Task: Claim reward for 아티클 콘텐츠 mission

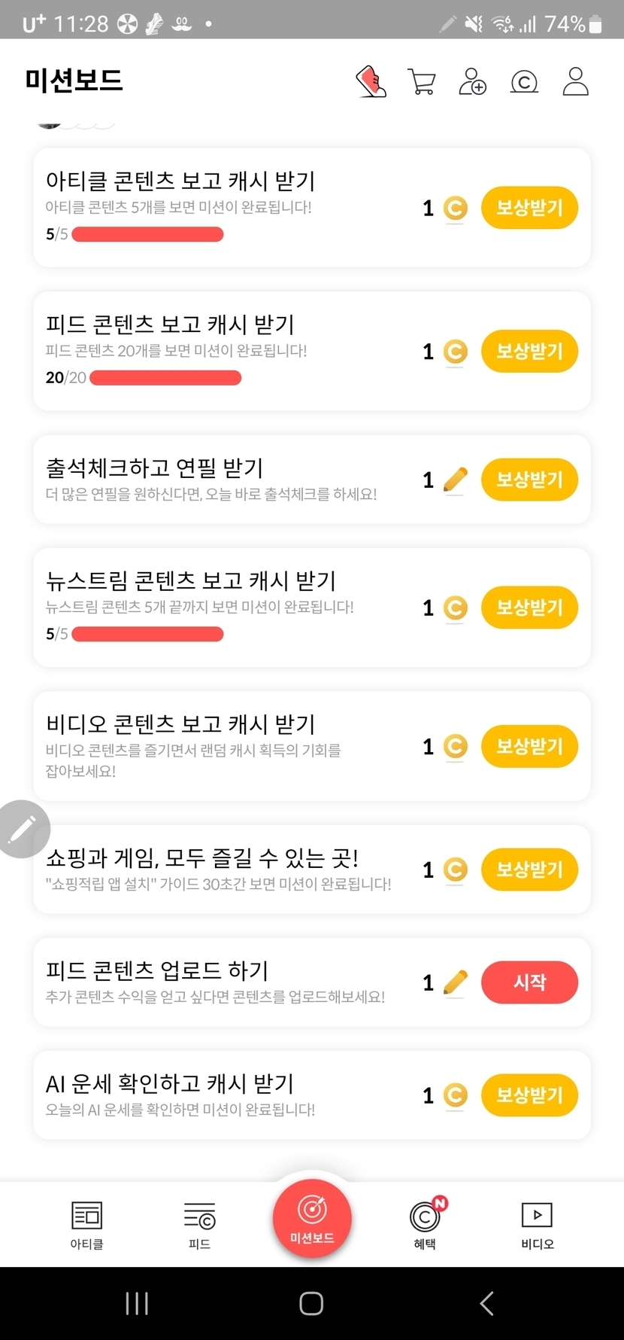Action: pos(529,208)
